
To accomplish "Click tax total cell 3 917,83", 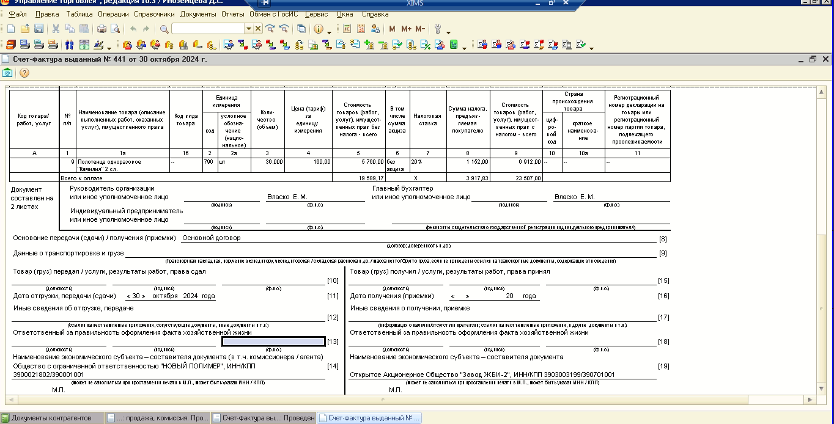I will tap(468, 178).
